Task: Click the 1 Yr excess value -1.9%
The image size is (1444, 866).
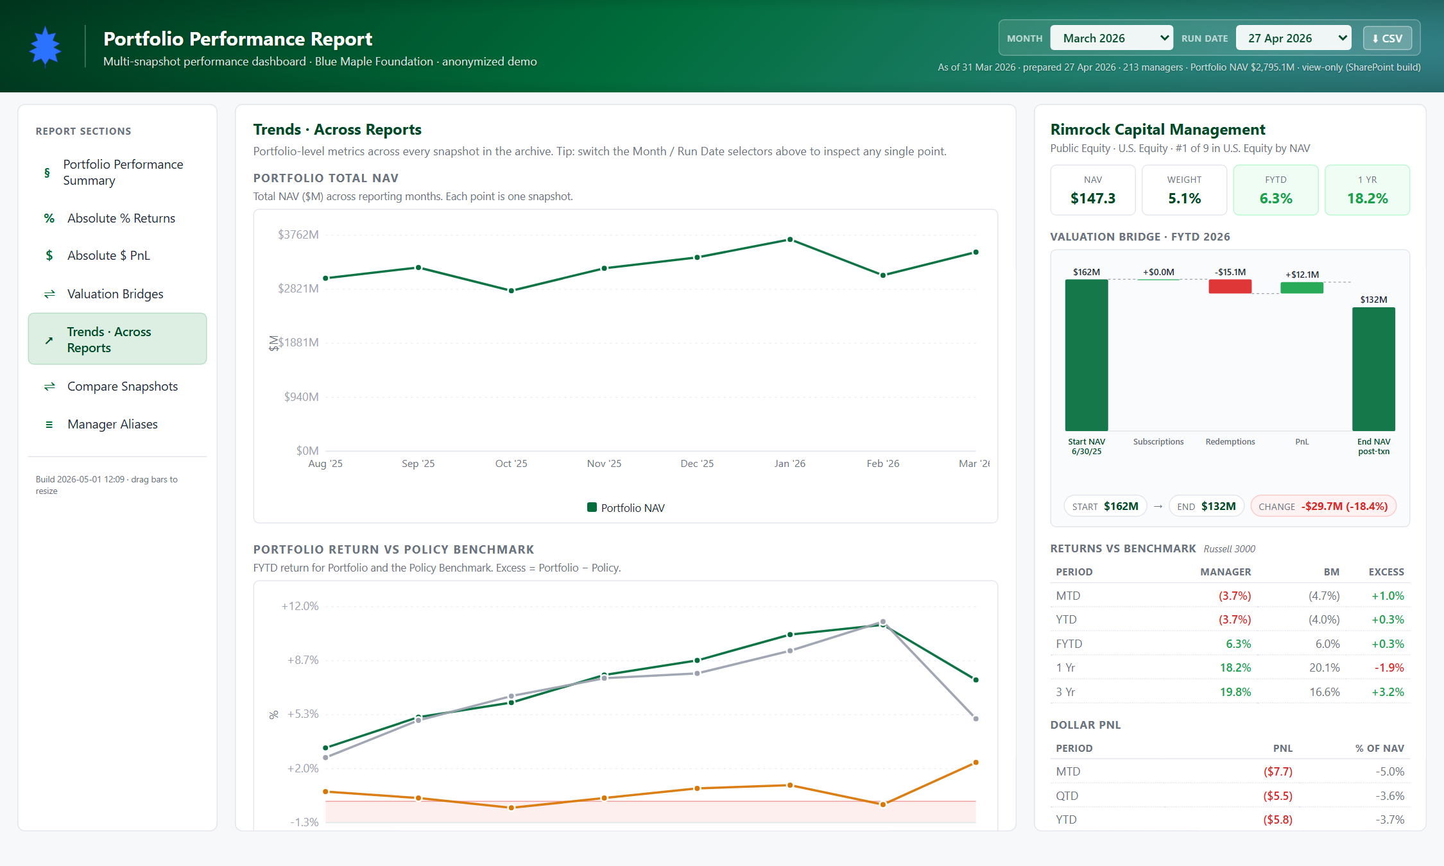Action: point(1389,668)
